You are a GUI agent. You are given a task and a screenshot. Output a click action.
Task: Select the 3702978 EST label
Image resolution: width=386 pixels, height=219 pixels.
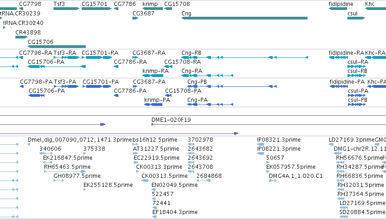200,140
